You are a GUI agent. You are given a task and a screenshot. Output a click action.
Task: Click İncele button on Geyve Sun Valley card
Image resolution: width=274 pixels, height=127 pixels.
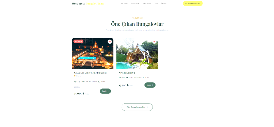(x=105, y=91)
